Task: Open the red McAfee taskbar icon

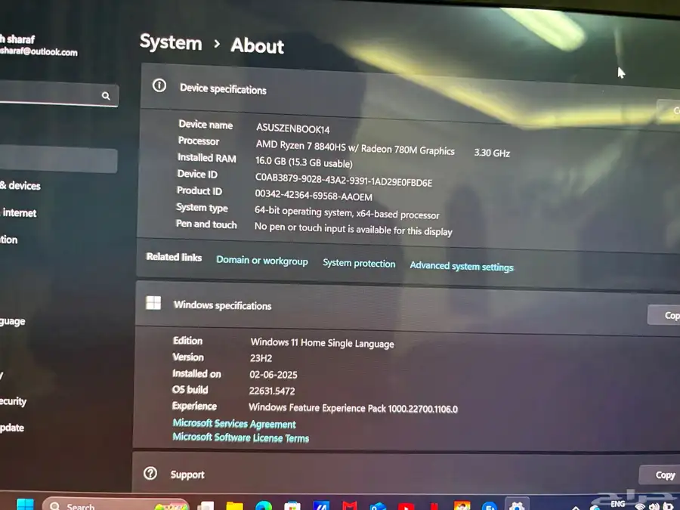Action: click(350, 505)
